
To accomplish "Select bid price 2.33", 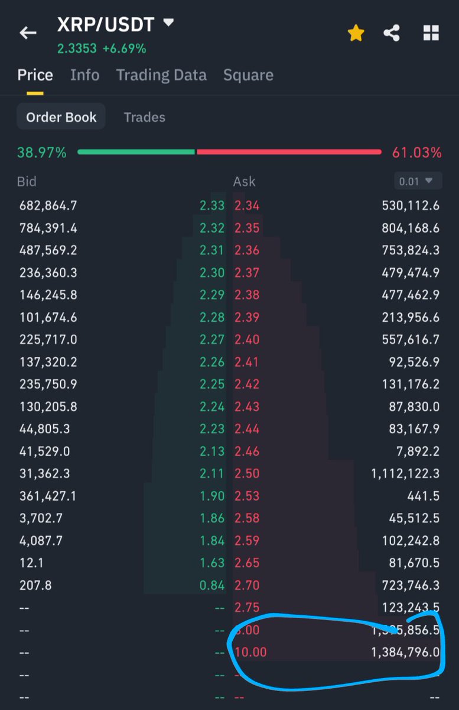I will [x=212, y=206].
